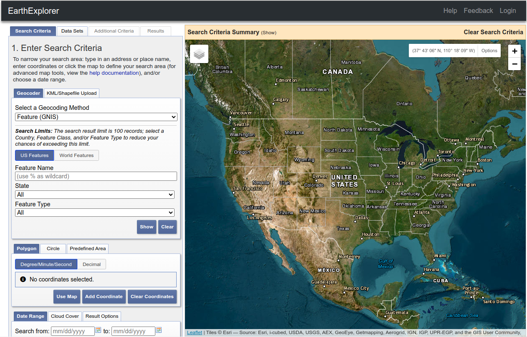Zoom in on the map
Viewport: 527px width, 337px height.
click(x=514, y=51)
